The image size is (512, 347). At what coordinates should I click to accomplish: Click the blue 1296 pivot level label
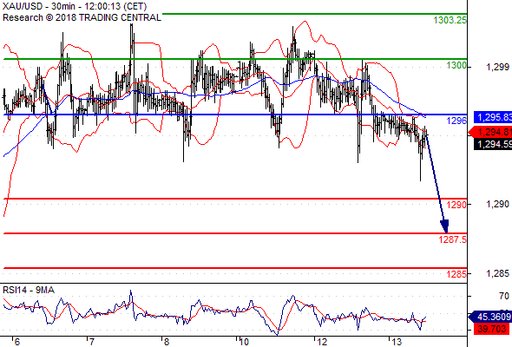point(456,121)
